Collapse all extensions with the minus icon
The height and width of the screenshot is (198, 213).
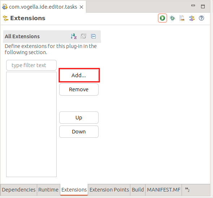(x=94, y=36)
